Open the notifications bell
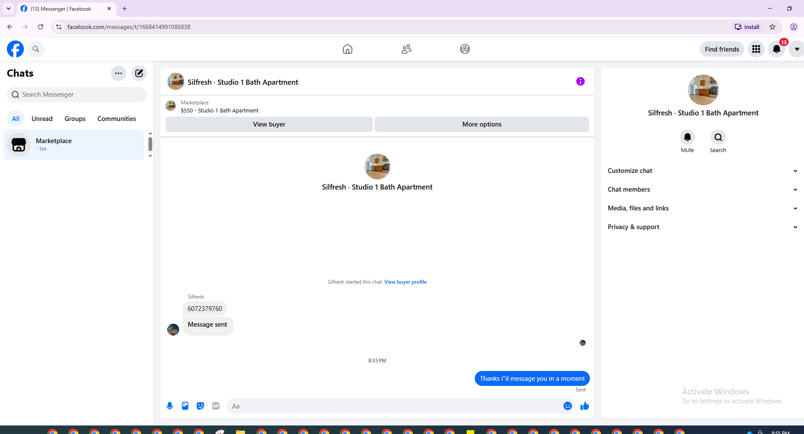Image resolution: width=804 pixels, height=434 pixels. (777, 49)
